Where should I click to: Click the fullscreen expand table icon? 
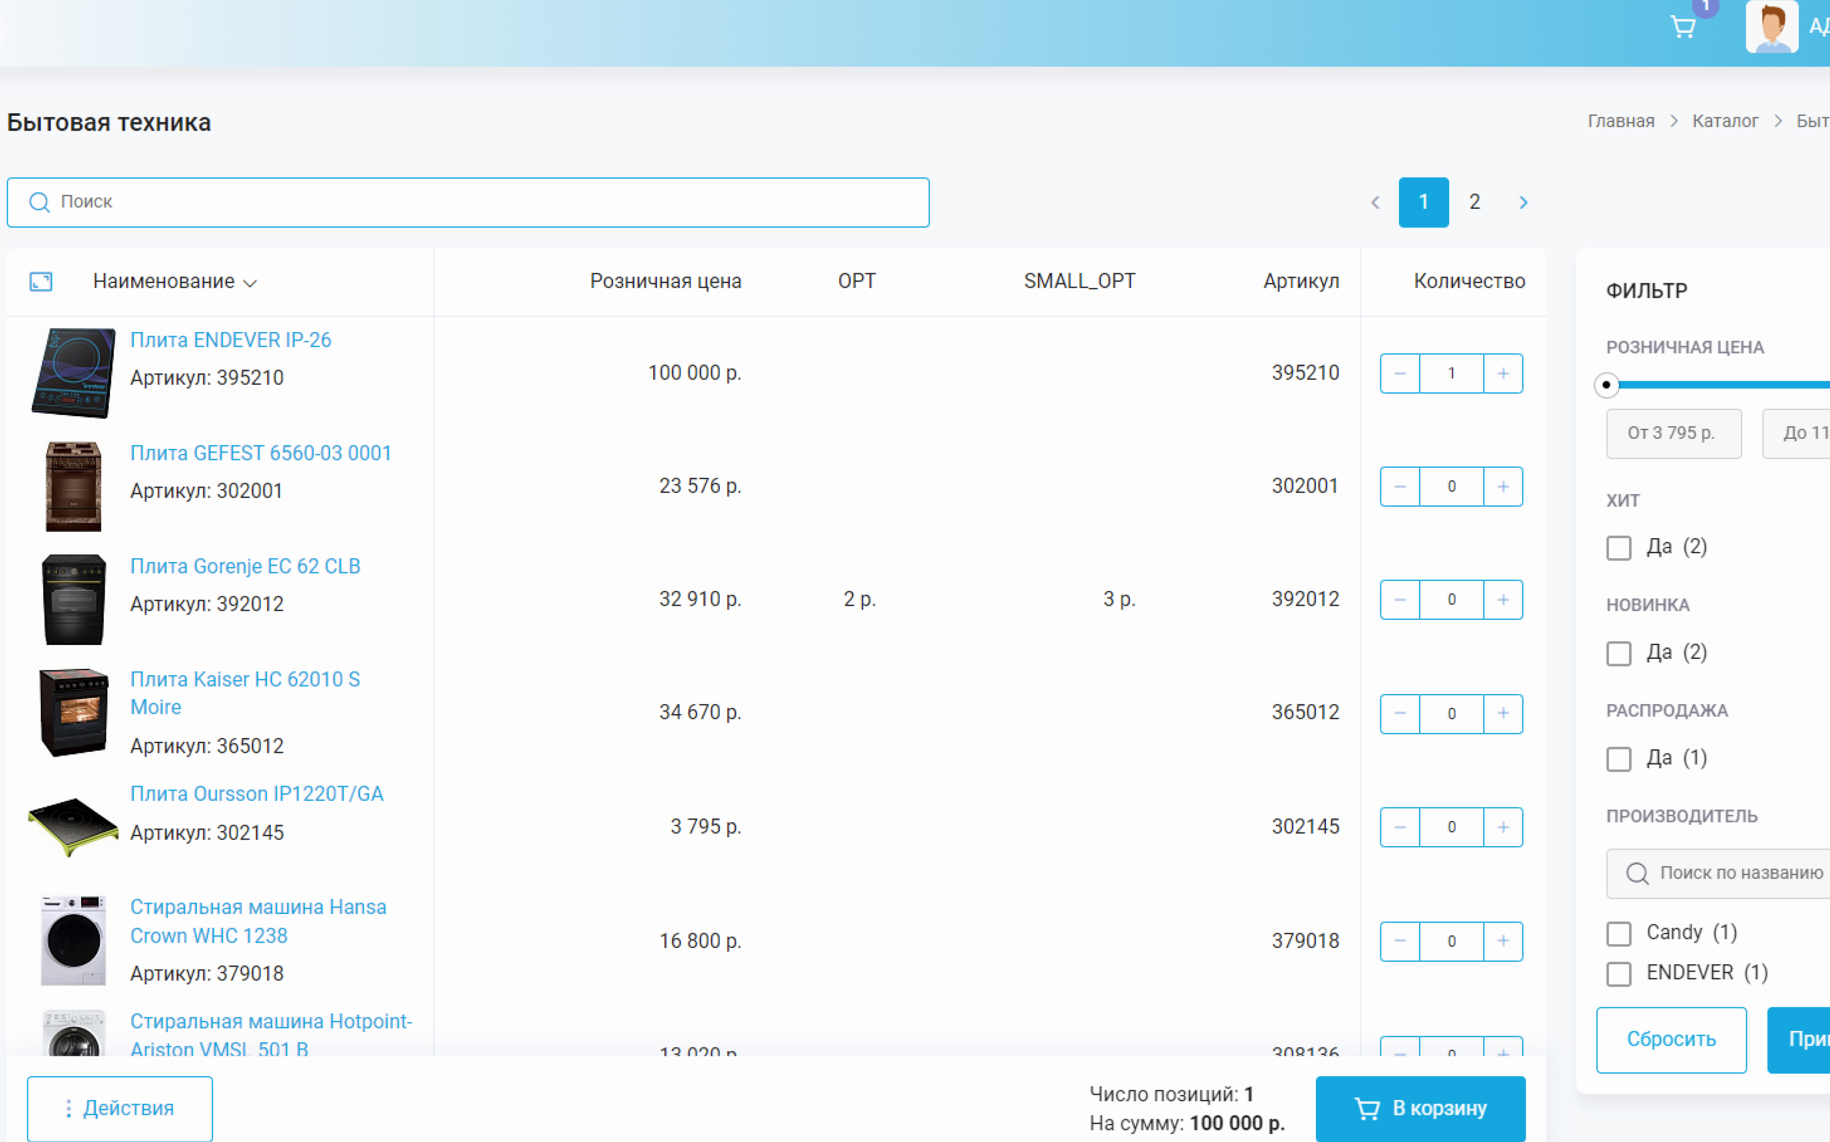41,282
